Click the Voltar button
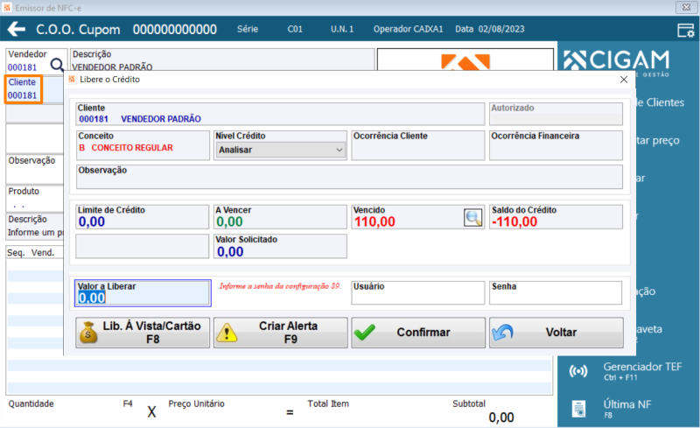Image resolution: width=700 pixels, height=428 pixels. (x=556, y=333)
